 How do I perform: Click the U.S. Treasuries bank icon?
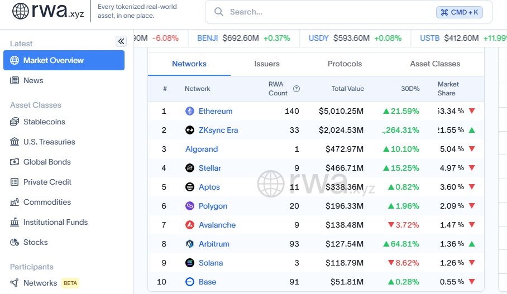[x=15, y=142]
